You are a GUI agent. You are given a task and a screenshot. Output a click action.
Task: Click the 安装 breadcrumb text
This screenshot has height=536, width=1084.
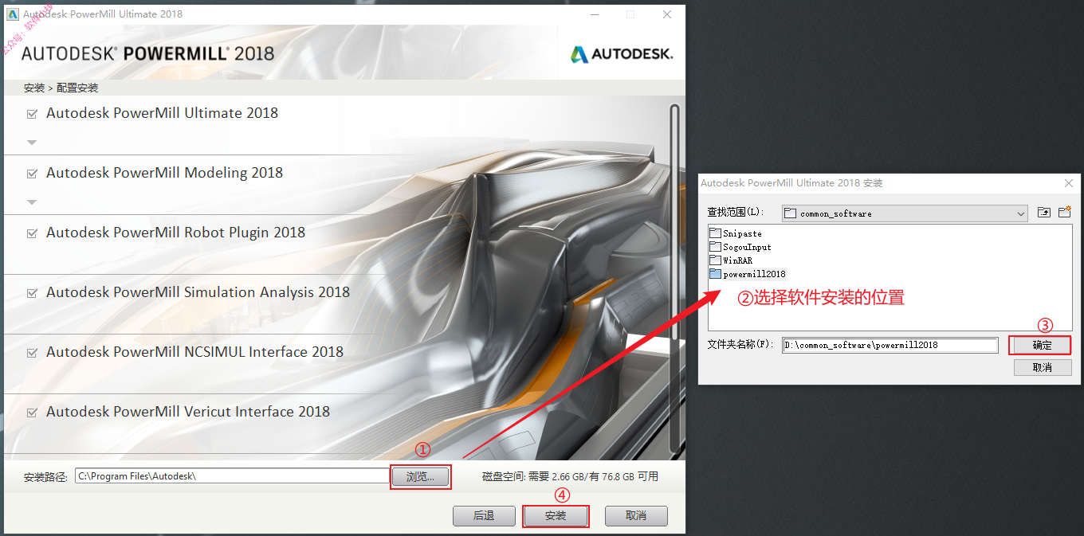pyautogui.click(x=34, y=88)
